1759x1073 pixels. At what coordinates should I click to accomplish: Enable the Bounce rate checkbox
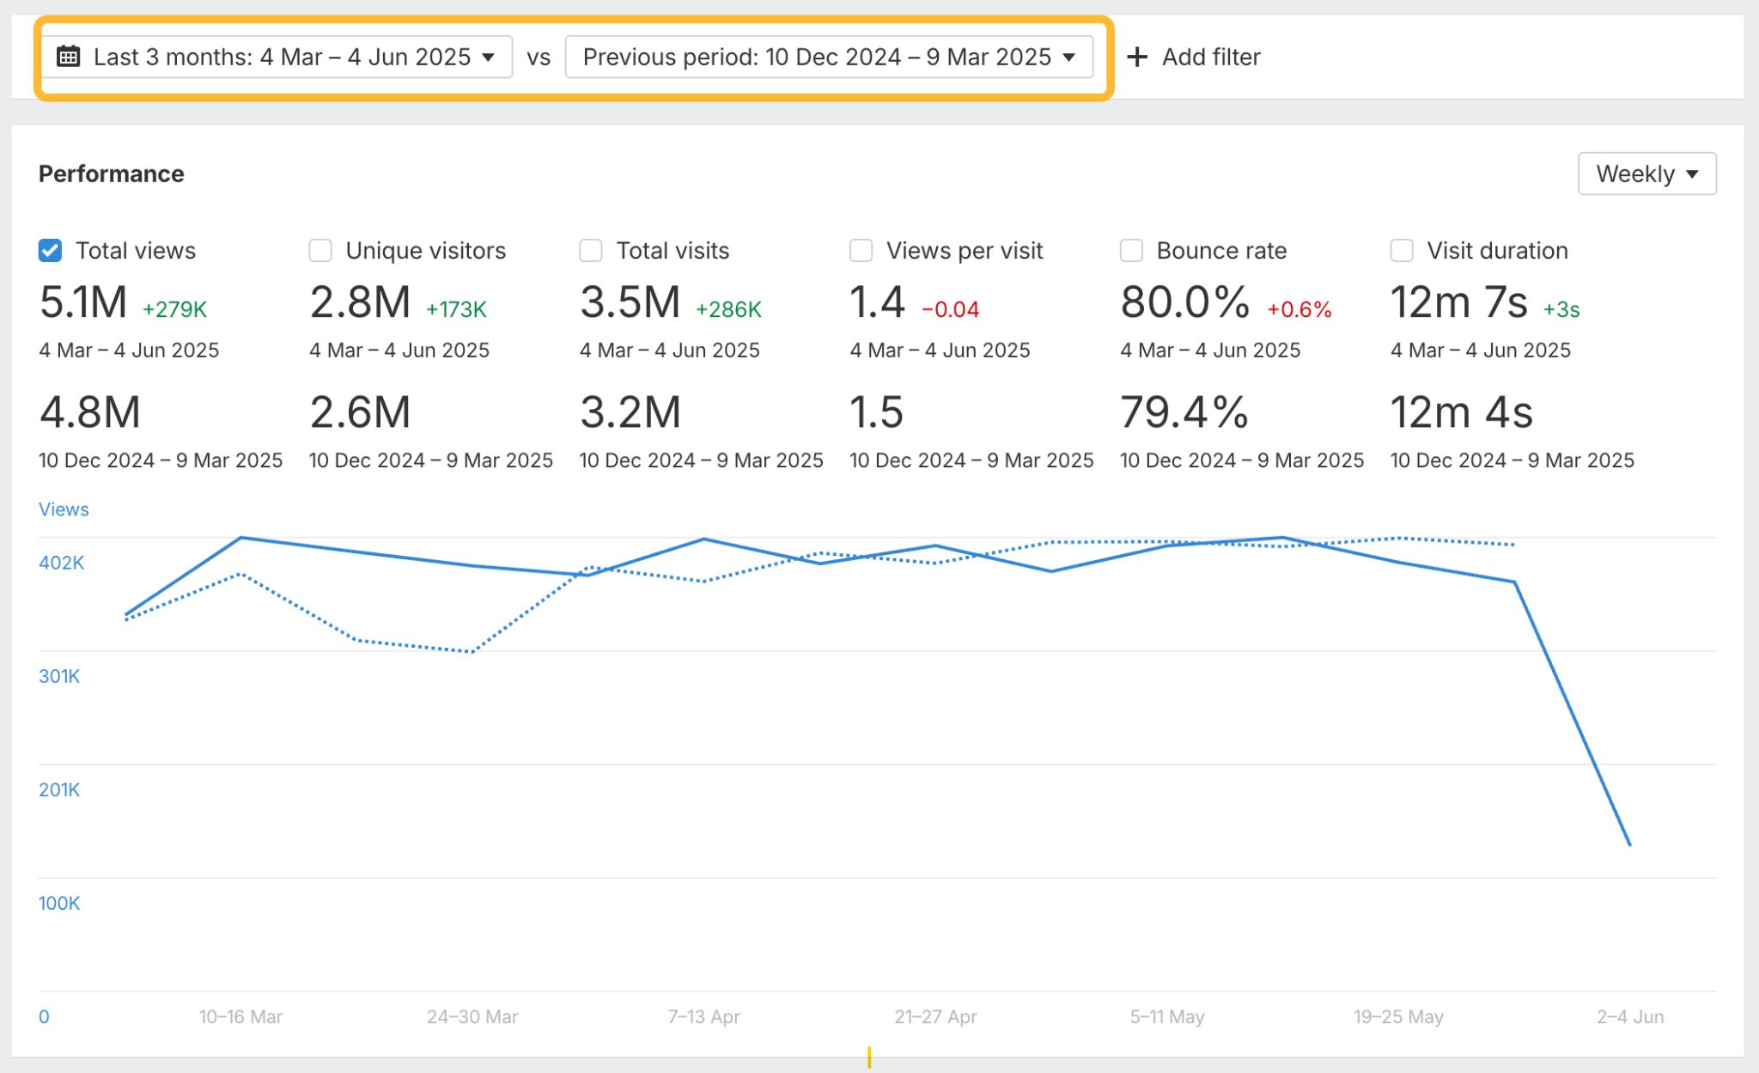coord(1131,250)
